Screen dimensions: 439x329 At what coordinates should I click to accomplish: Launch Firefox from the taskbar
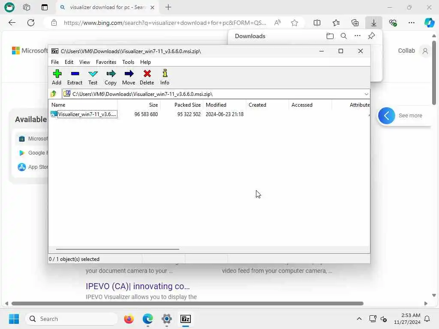tap(129, 319)
